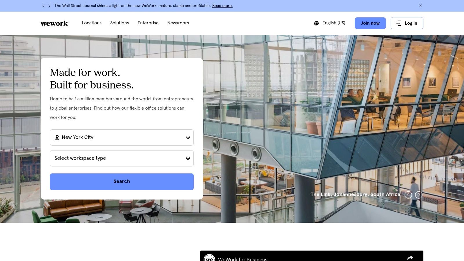This screenshot has width=464, height=261.
Task: Open the Enterprise menu
Action: pos(148,23)
